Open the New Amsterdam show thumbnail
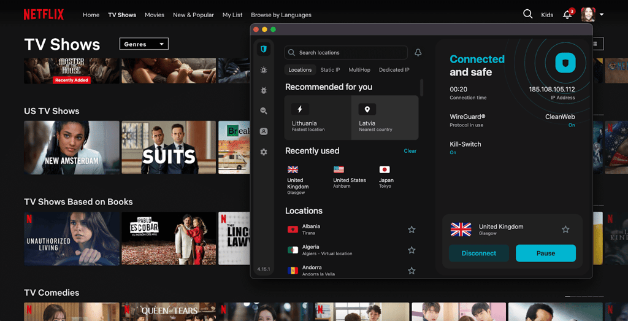 (x=72, y=147)
